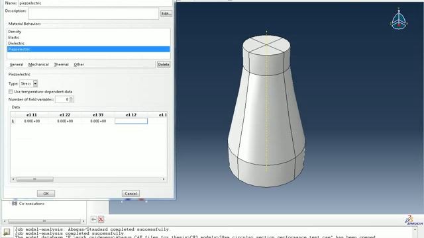Open the General material menu
The width and height of the screenshot is (424, 238).
click(17, 65)
